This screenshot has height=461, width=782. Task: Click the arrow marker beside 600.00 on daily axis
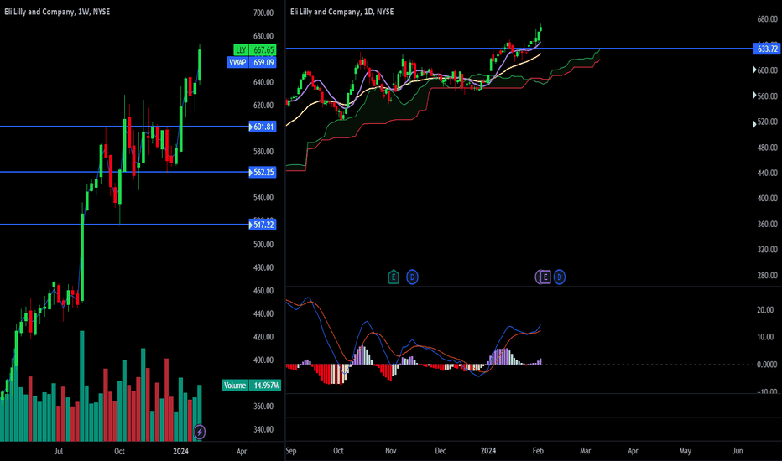[x=754, y=70]
